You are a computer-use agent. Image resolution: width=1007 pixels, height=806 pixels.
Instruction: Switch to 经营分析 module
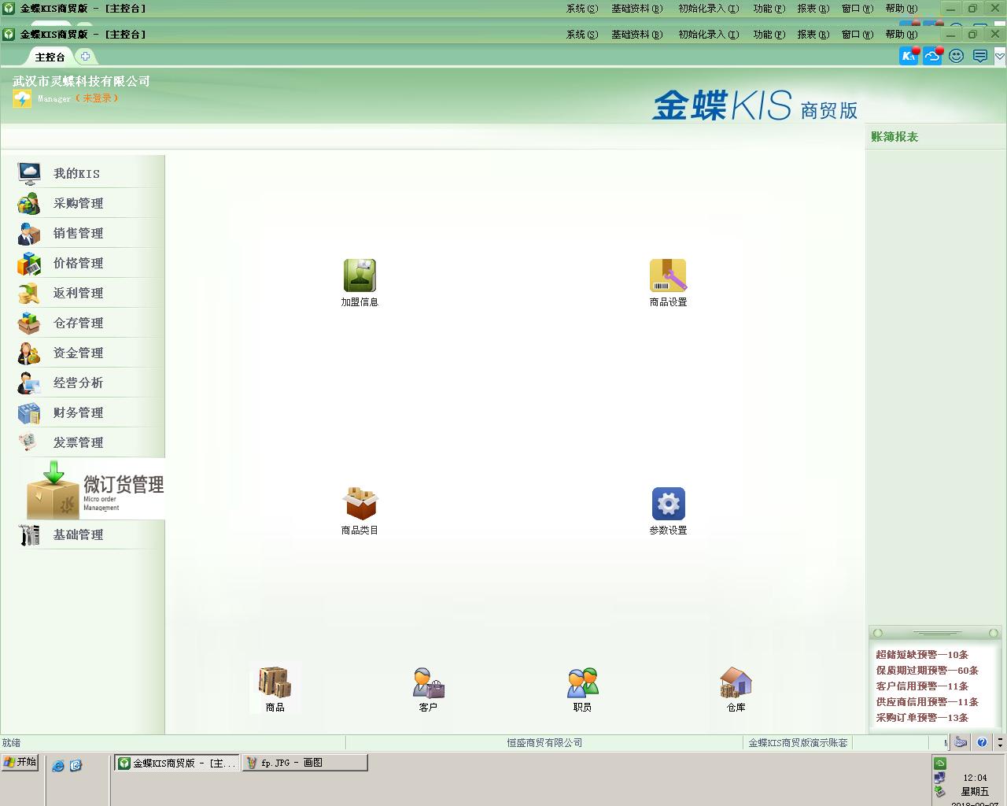tap(83, 383)
